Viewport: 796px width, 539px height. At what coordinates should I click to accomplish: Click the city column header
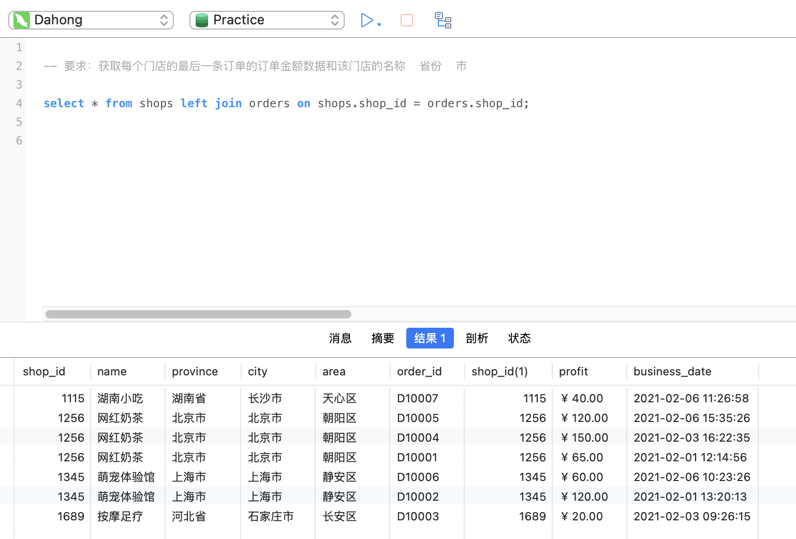pyautogui.click(x=278, y=371)
